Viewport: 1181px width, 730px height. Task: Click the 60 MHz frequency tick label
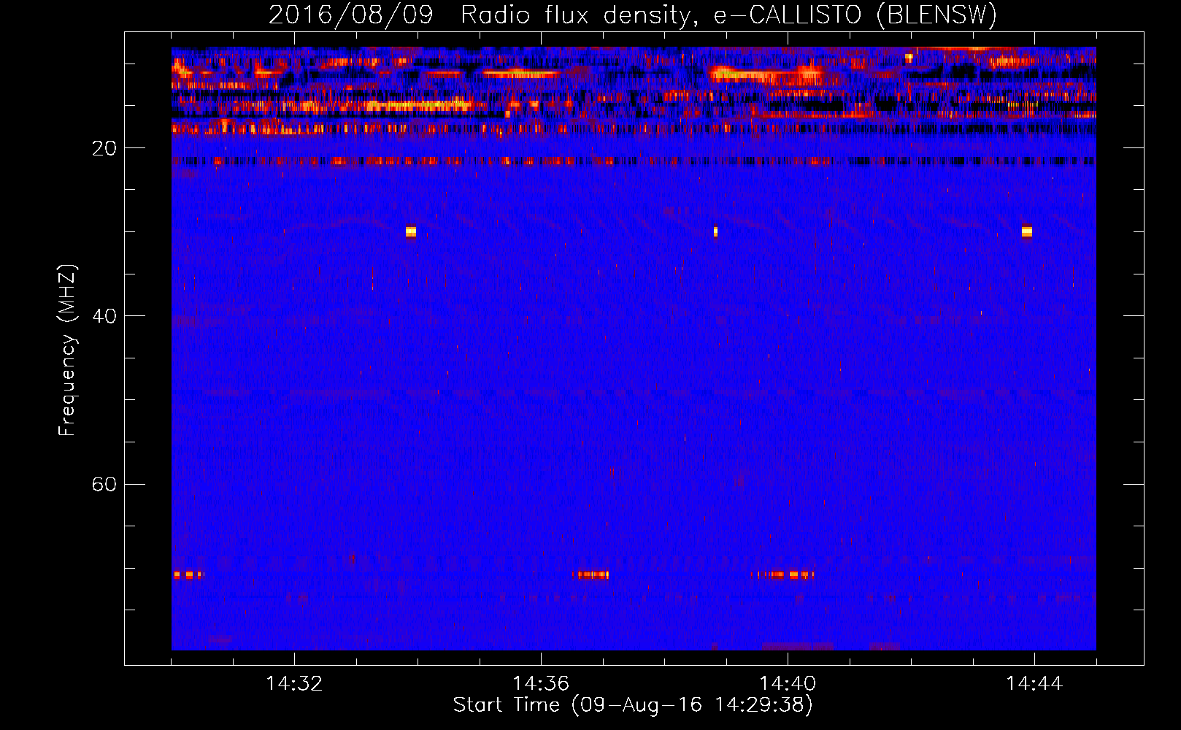click(104, 484)
